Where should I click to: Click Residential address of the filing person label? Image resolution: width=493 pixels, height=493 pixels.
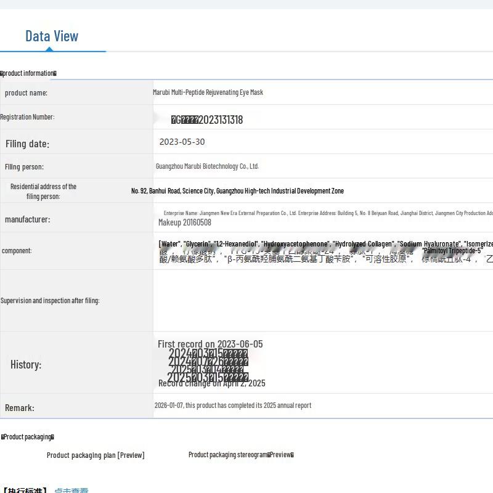43,192
